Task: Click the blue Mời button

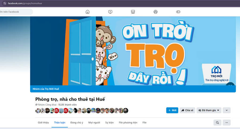Action: pos(172,110)
